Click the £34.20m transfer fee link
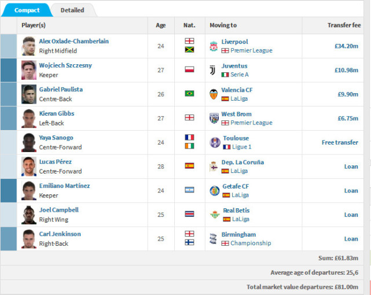Screen dimensions: 371x295 click(346, 46)
